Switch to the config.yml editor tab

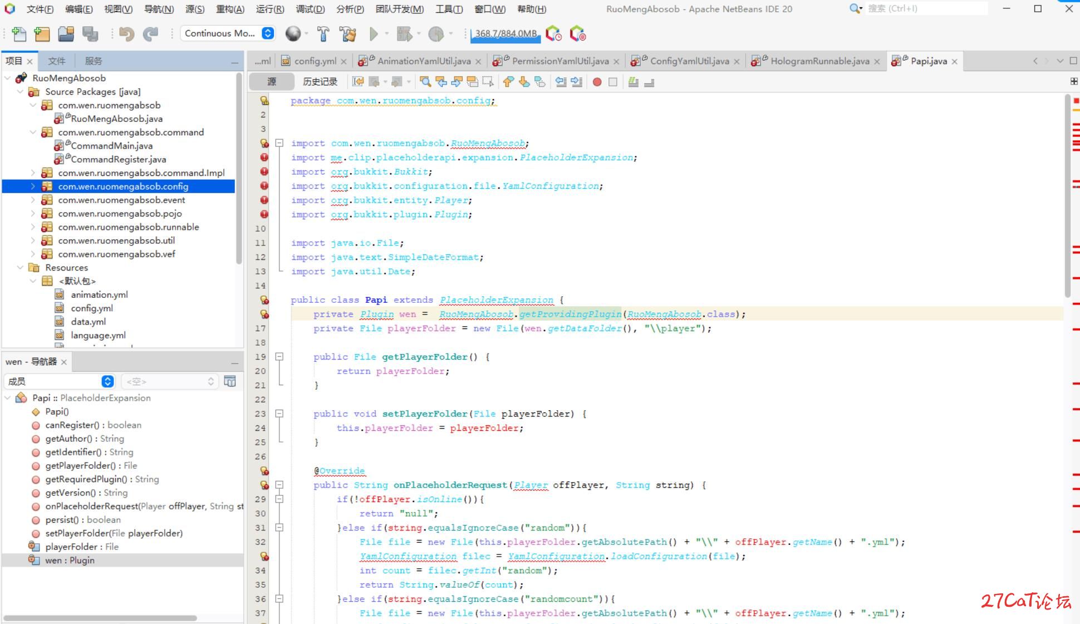click(315, 61)
